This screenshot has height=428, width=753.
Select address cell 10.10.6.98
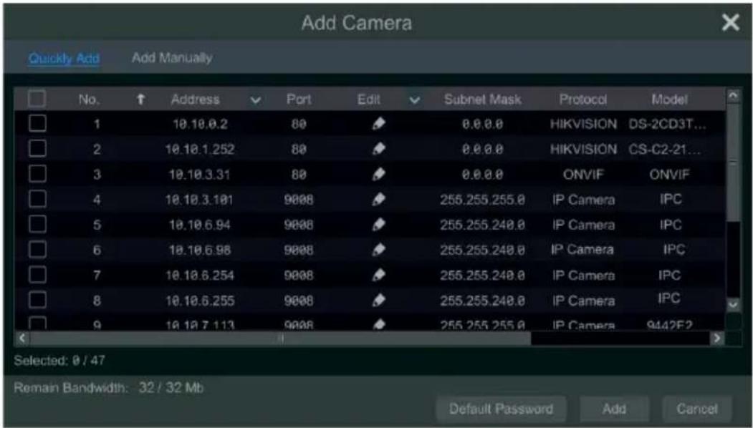tap(199, 250)
